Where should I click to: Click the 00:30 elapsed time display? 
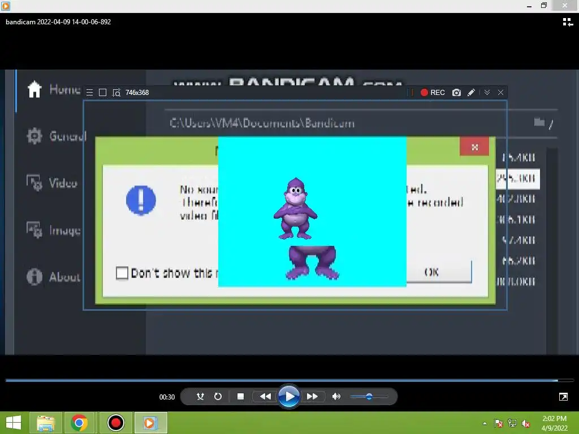click(167, 397)
